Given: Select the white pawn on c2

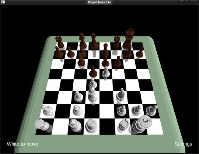Looking at the screenshot, I should click(77, 111).
